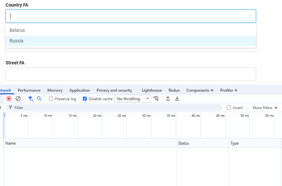
Task: Sort requests by Status column header
Action: pos(184,143)
